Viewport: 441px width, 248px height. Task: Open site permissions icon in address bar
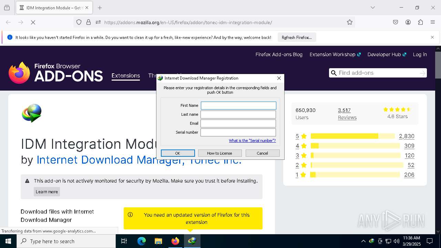tap(98, 22)
